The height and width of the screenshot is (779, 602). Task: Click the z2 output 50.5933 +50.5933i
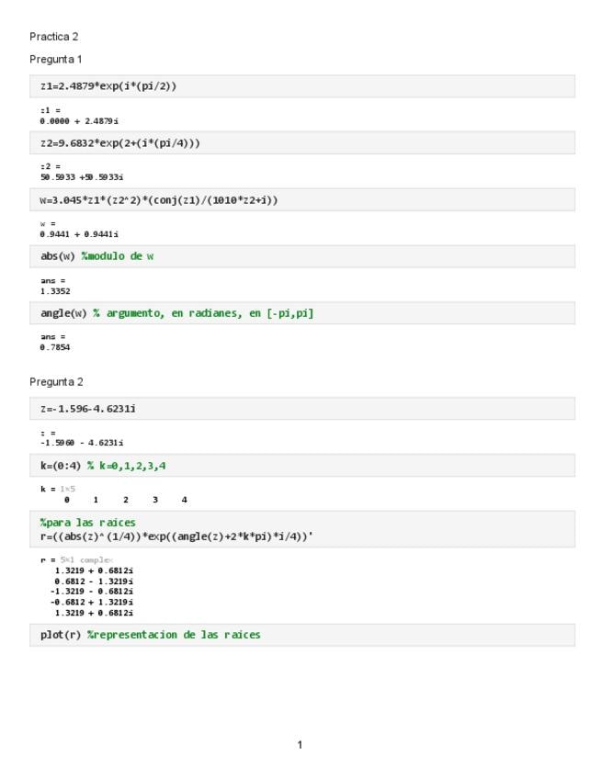click(x=82, y=177)
